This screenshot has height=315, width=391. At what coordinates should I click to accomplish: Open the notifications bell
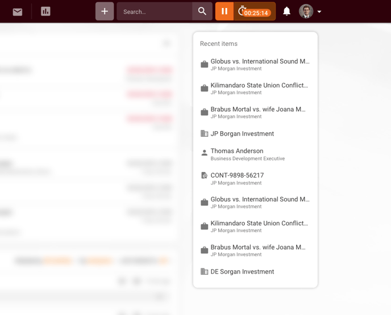coord(287,11)
